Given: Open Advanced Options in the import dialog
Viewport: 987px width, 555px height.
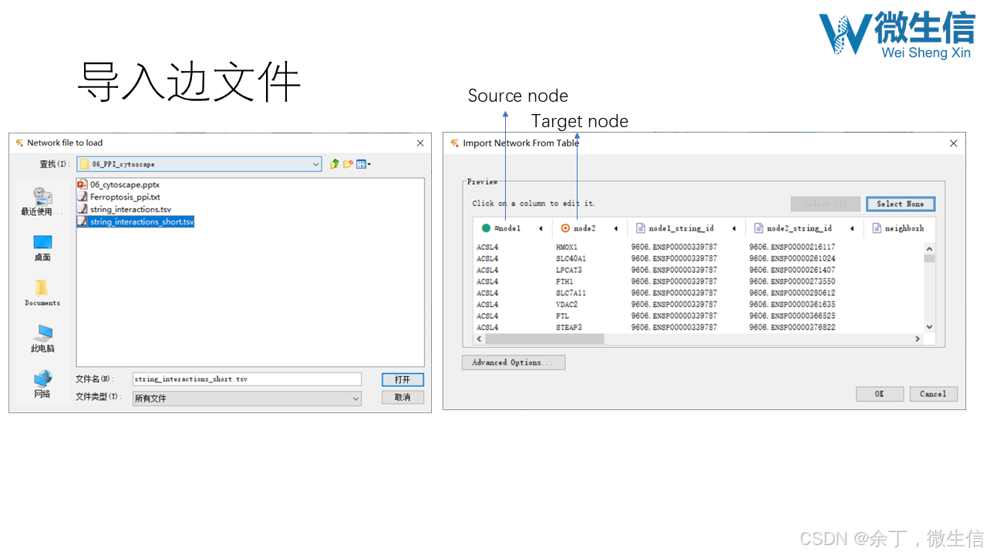Looking at the screenshot, I should click(513, 362).
